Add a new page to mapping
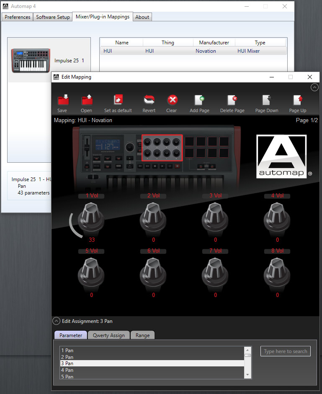Screen dimensions: 322x394 click(199, 100)
